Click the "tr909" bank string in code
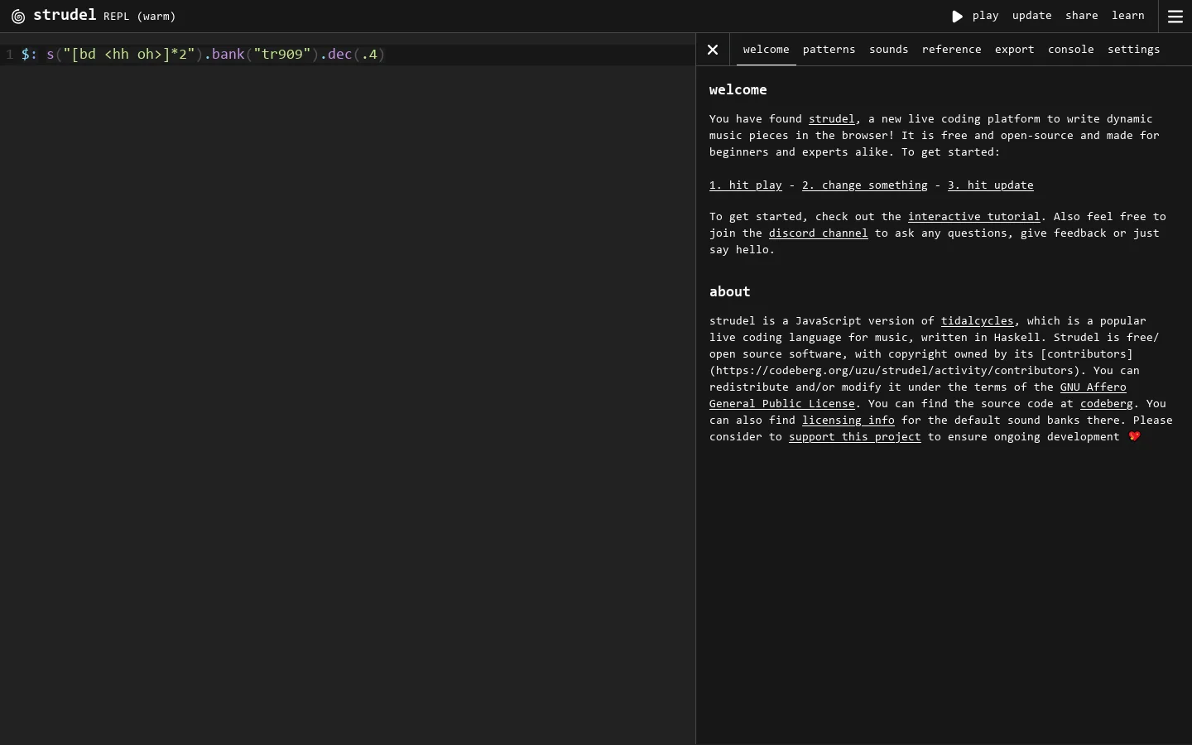This screenshot has width=1192, height=745. pyautogui.click(x=282, y=55)
